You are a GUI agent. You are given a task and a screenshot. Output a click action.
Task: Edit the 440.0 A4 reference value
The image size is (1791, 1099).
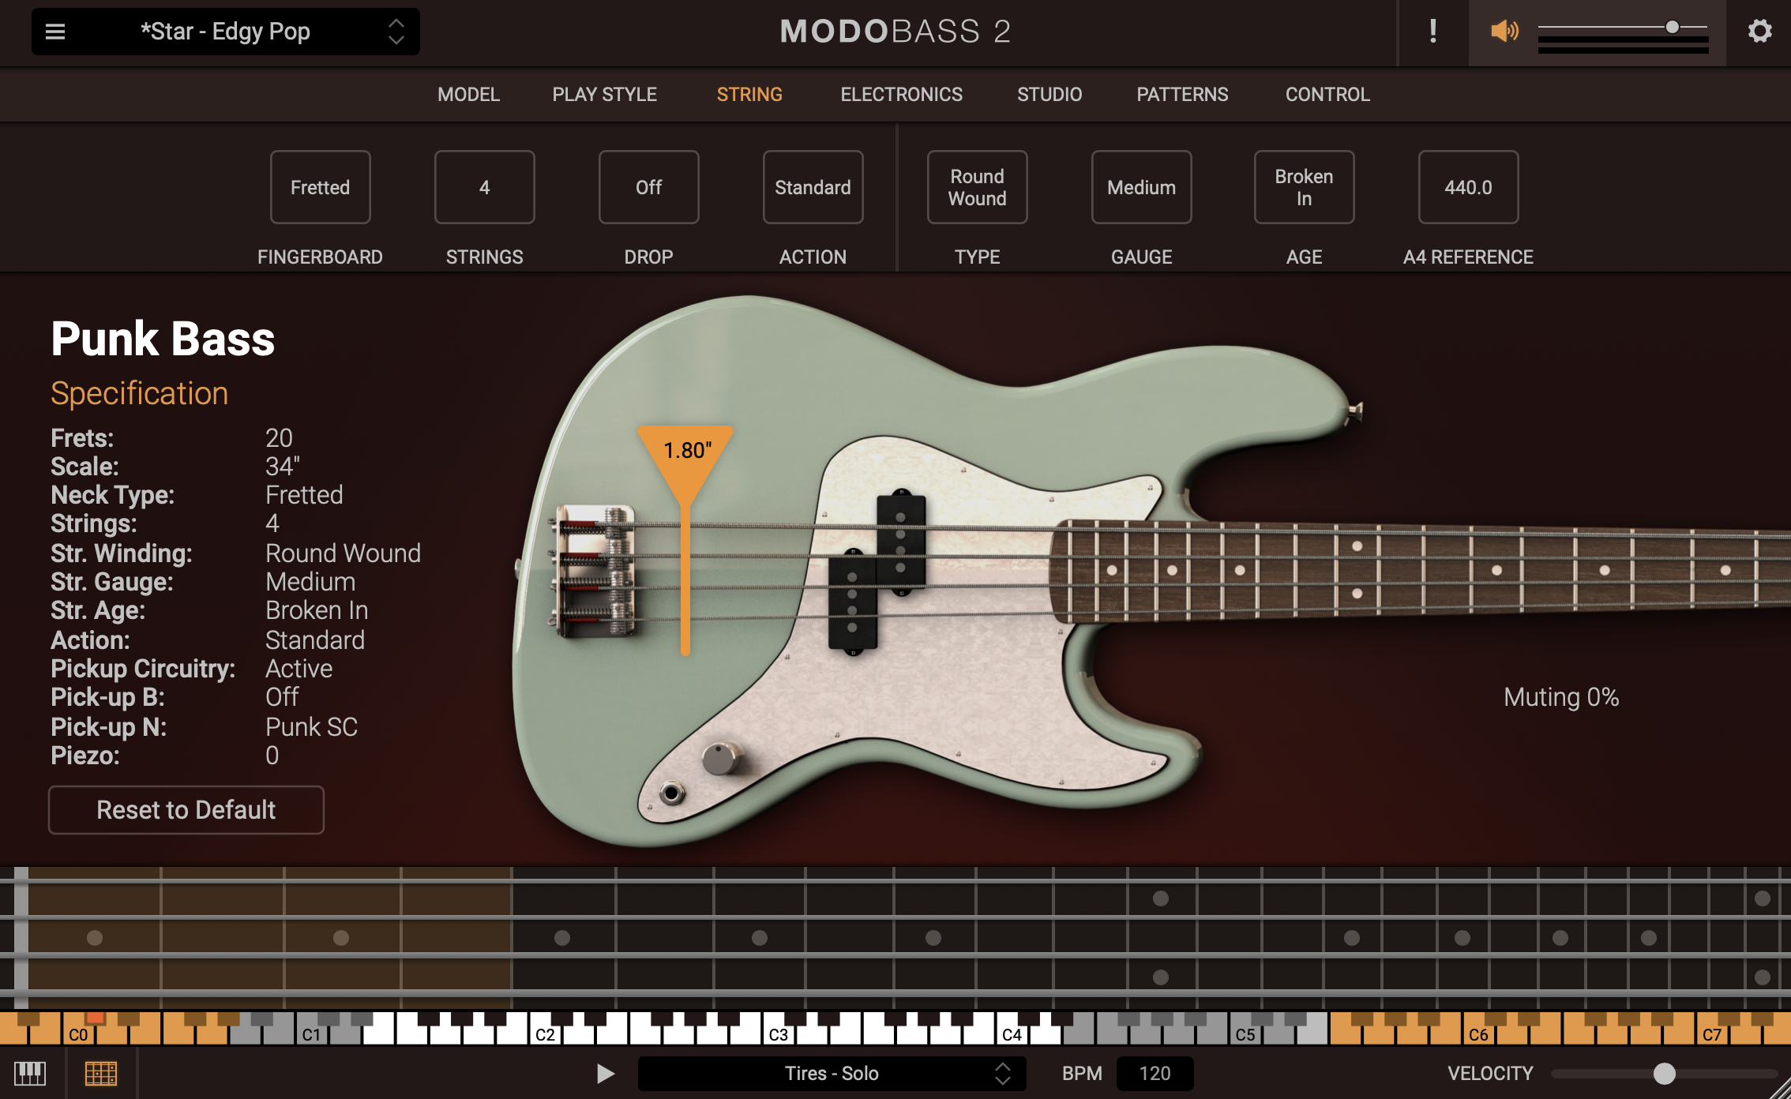pyautogui.click(x=1468, y=187)
